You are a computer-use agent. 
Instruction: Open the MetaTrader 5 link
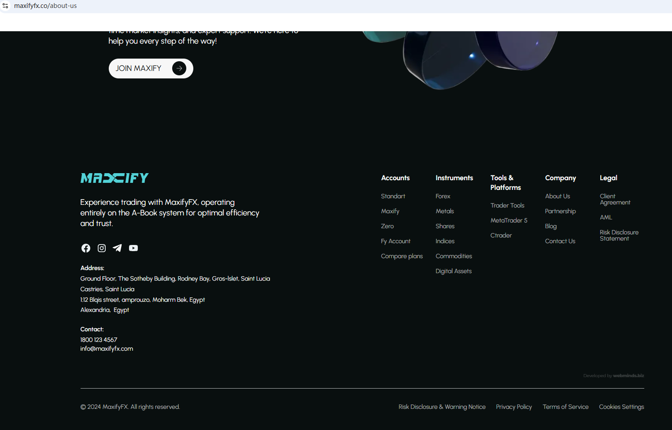point(509,220)
